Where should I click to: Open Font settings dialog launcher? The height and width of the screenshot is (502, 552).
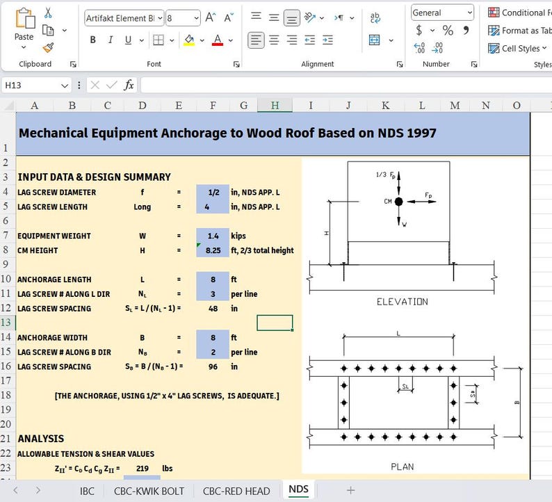pyautogui.click(x=236, y=64)
